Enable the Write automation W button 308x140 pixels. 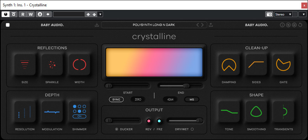(x=31, y=14)
